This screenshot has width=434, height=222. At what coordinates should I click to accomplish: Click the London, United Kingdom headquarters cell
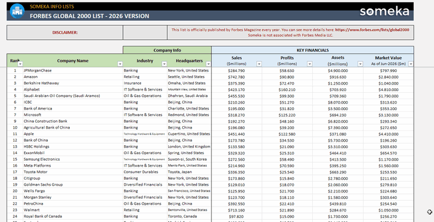click(x=189, y=146)
